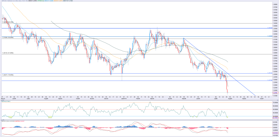
Task: Select the blue descending trendline
Action: 219,67
